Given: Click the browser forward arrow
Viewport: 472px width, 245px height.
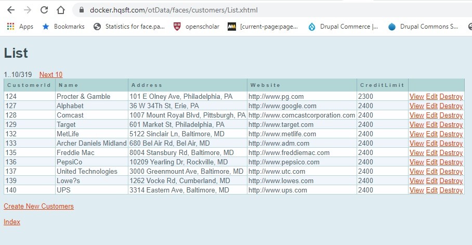Looking at the screenshot, I should pyautogui.click(x=28, y=10).
